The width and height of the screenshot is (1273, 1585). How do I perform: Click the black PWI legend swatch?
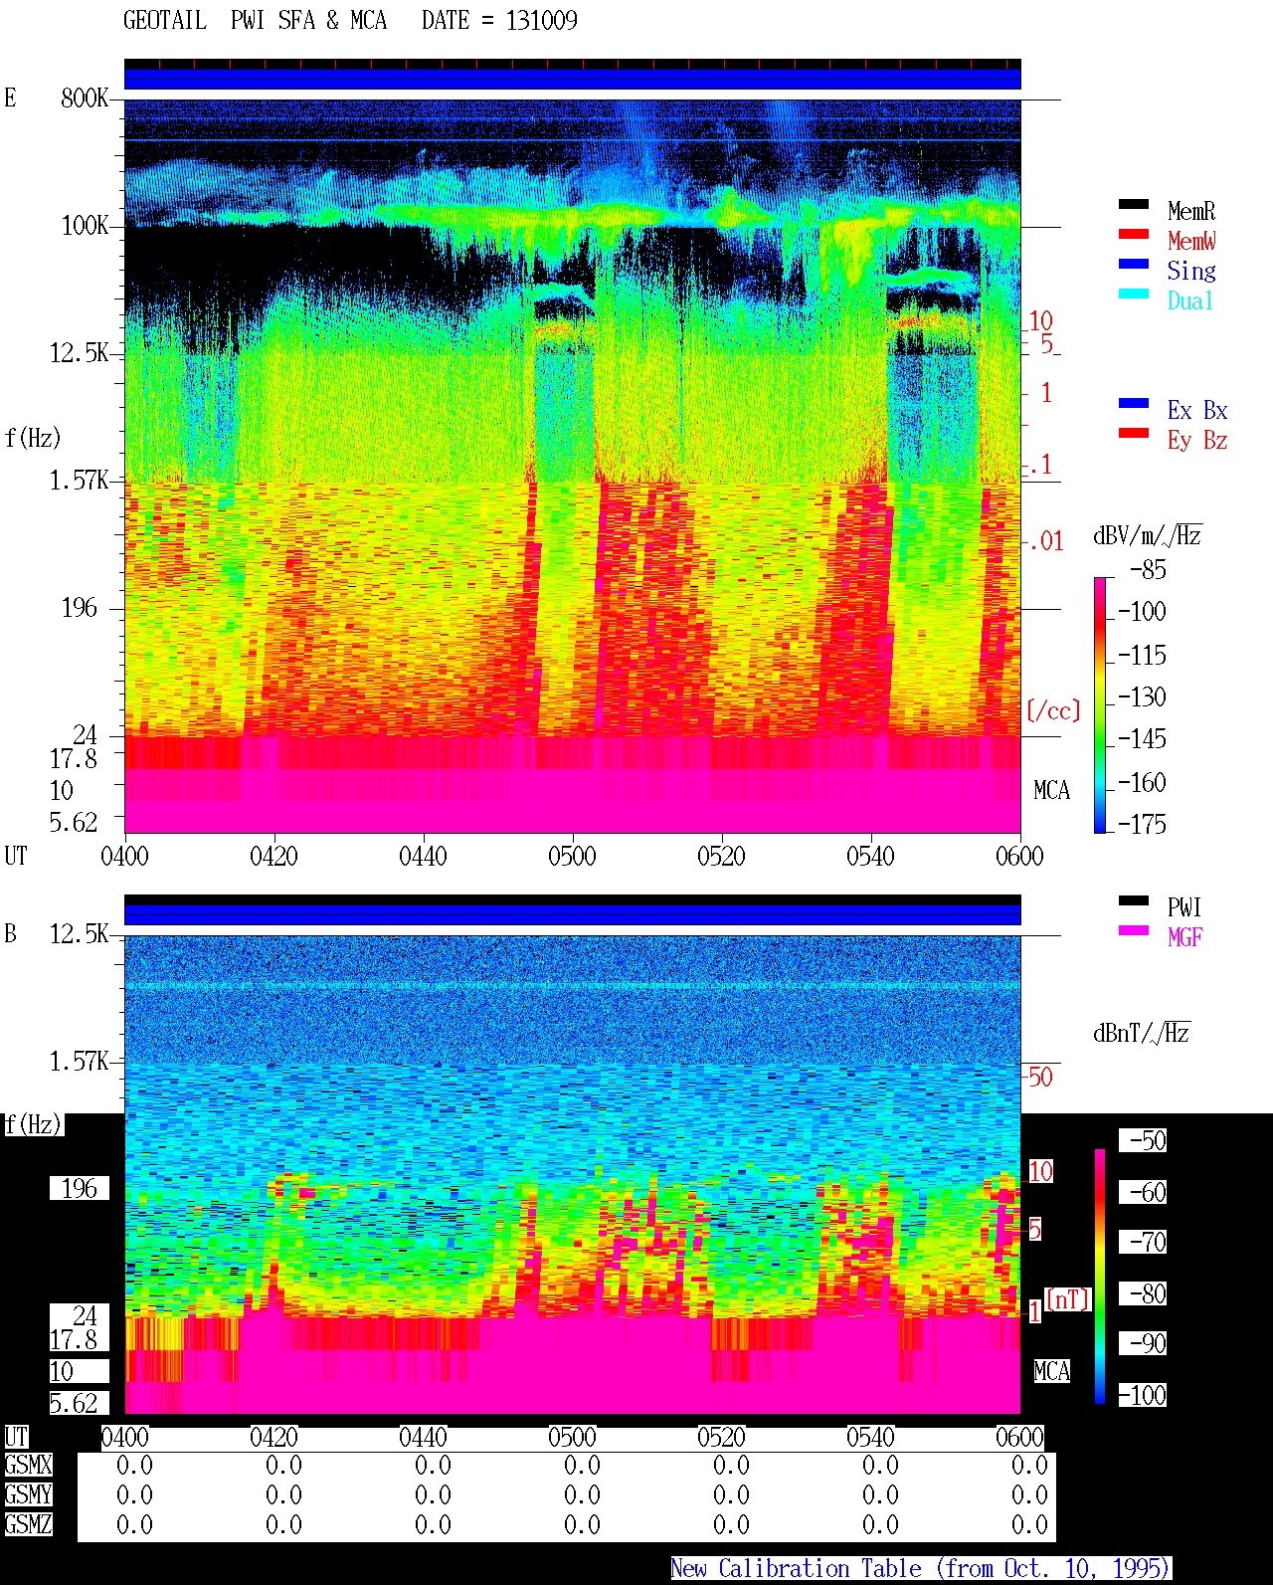tap(1134, 901)
